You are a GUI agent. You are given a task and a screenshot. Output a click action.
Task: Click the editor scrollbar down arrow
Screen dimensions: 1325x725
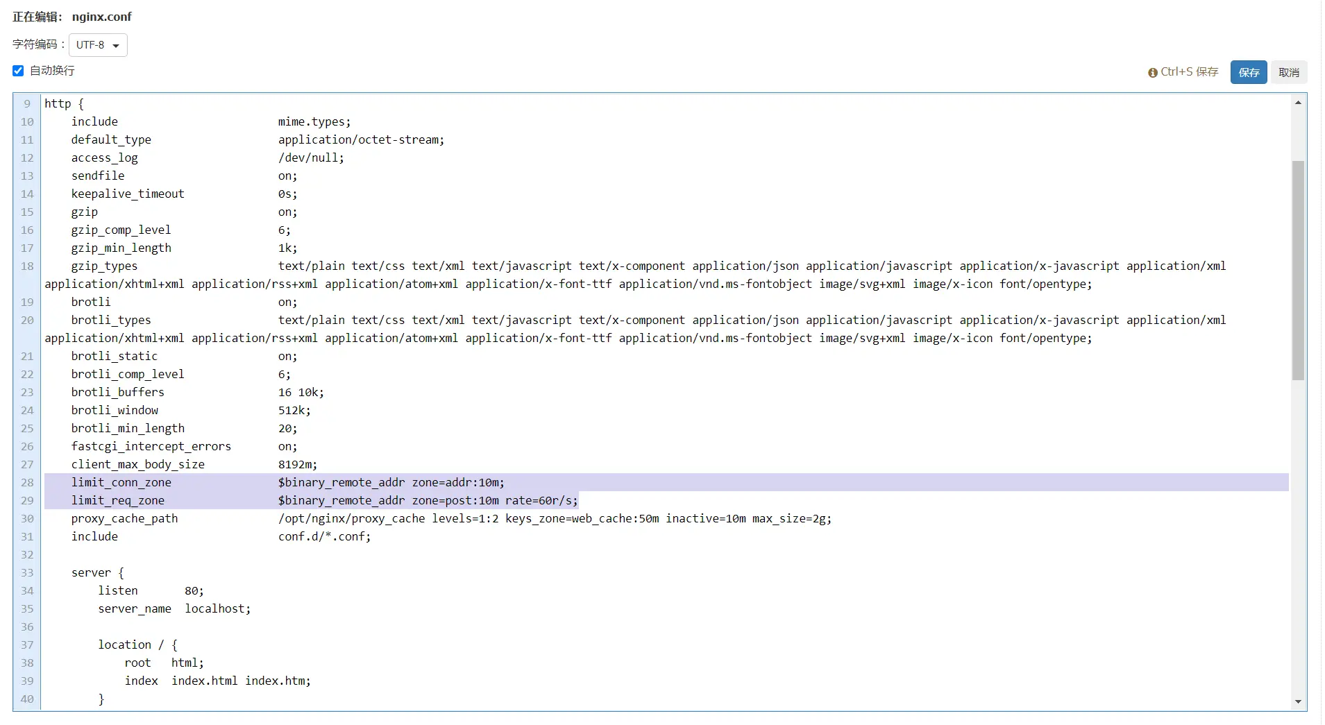(x=1298, y=701)
